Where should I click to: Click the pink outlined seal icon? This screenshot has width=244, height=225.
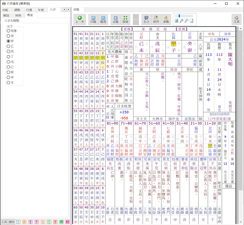click(37, 222)
